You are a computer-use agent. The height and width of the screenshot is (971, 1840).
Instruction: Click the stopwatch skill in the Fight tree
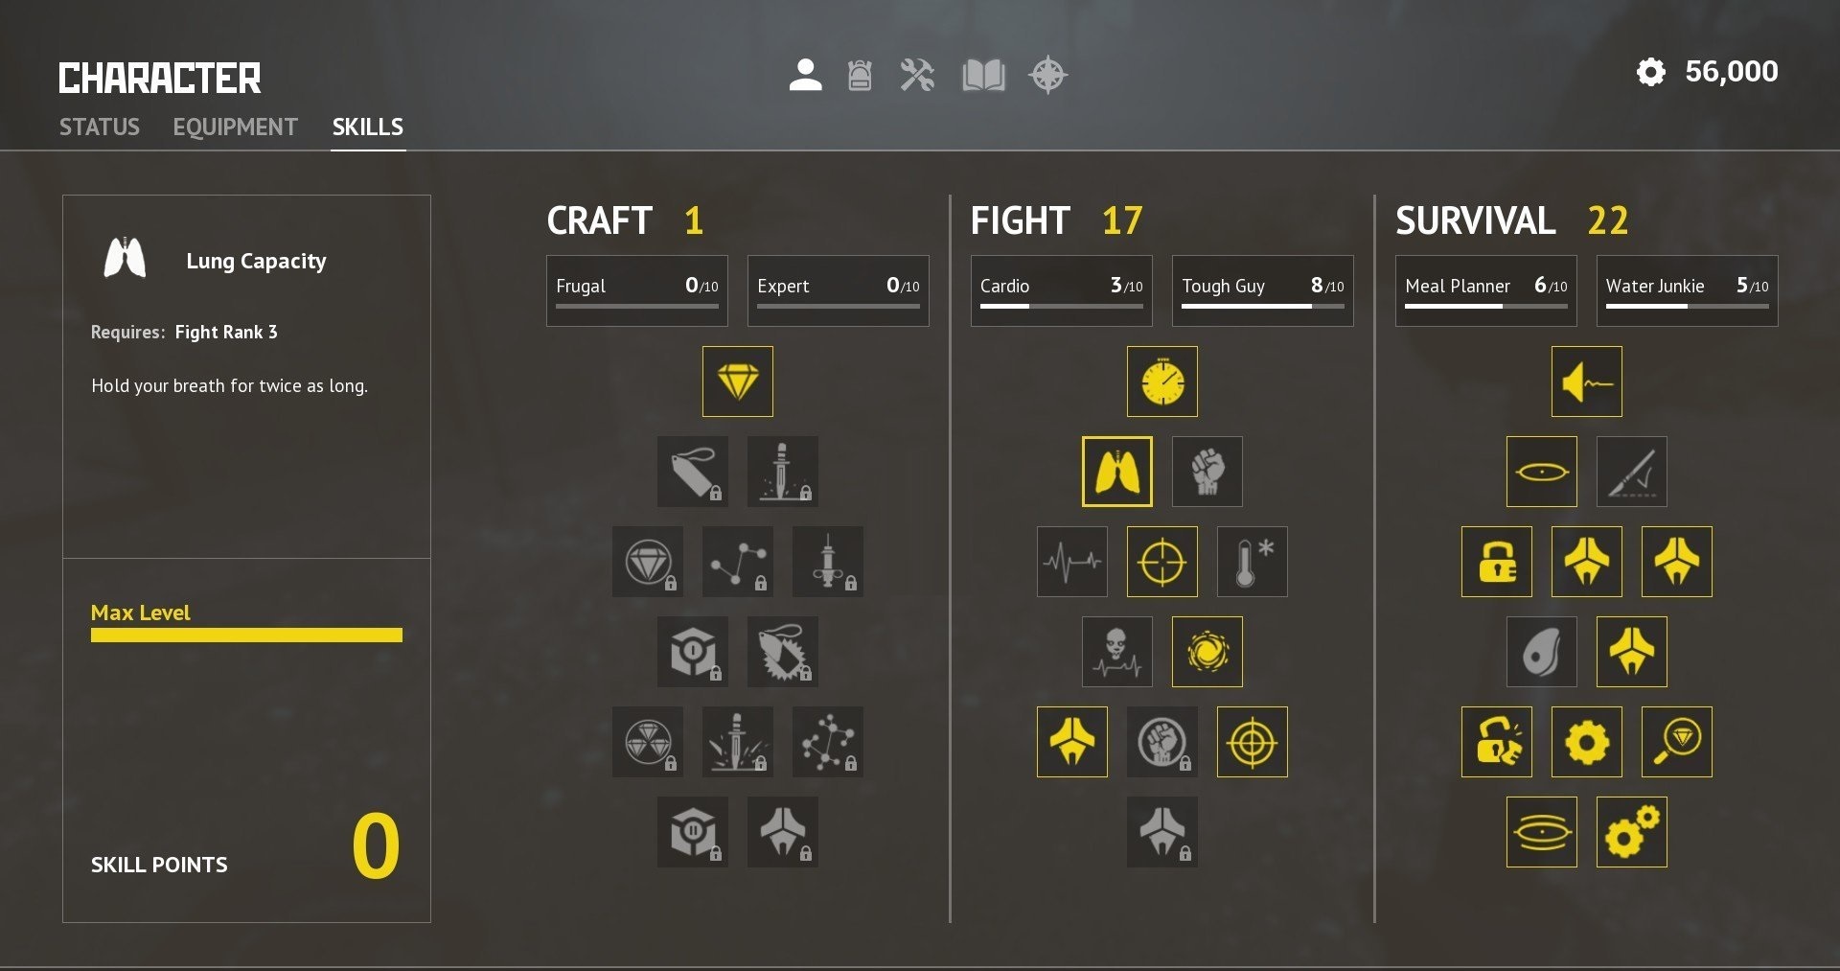pyautogui.click(x=1161, y=381)
